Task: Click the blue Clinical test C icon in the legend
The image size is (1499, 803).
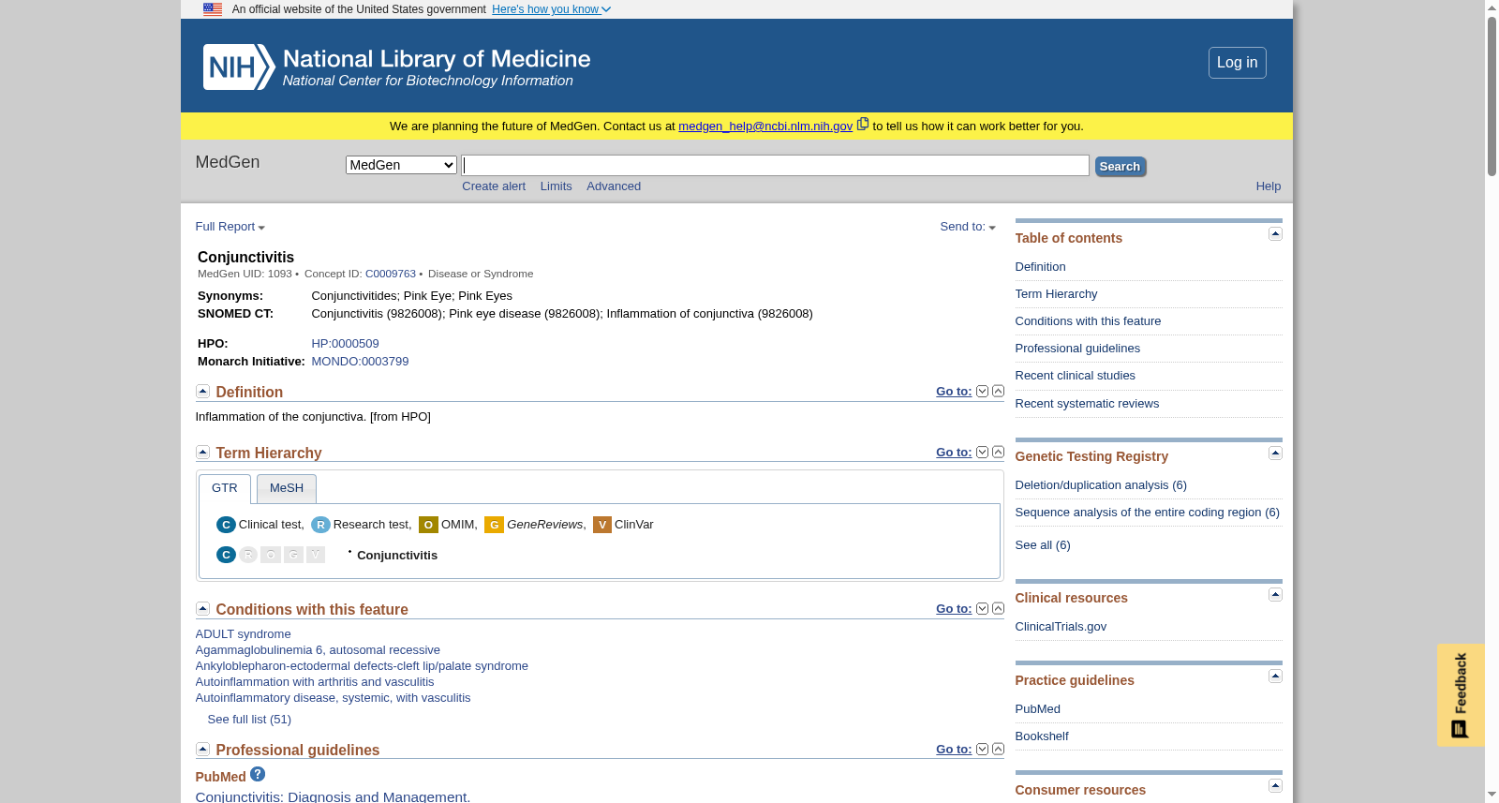Action: tap(226, 525)
